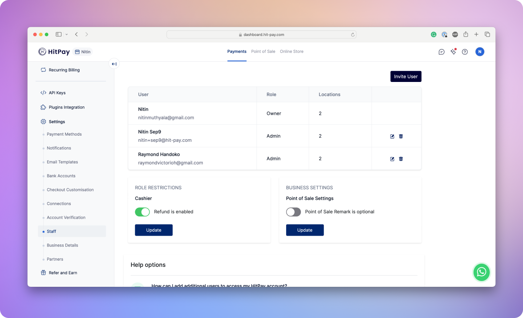Edit the Nitin Sep9 user
The image size is (523, 318).
pos(392,136)
